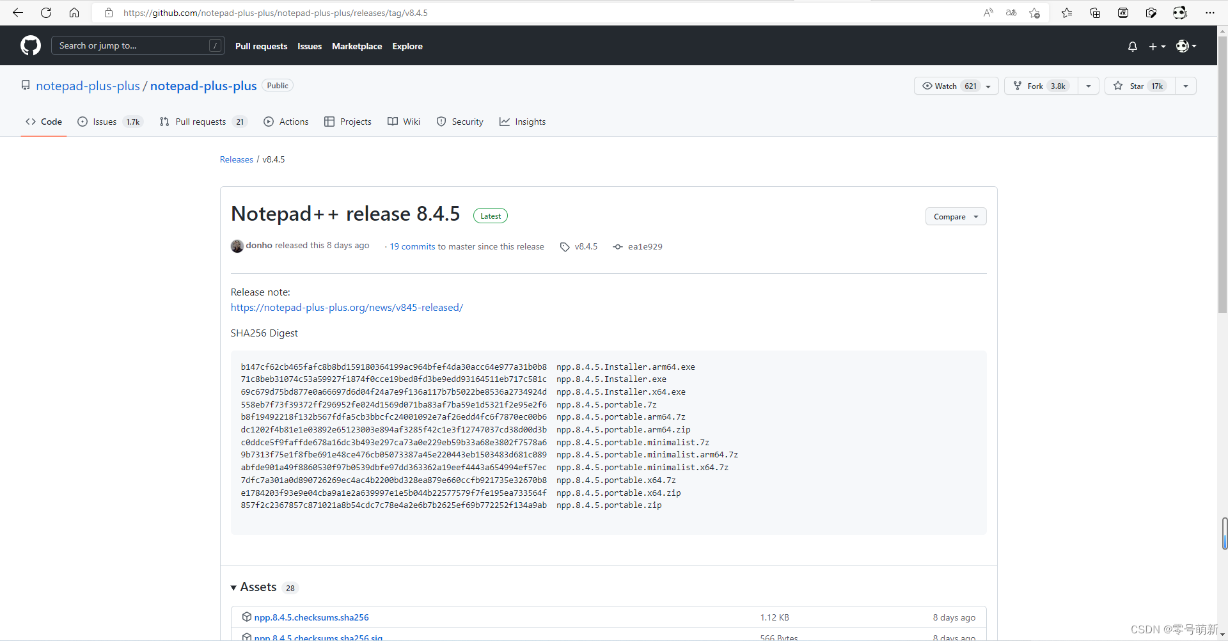
Task: Open browser settings ellipsis menu
Action: click(x=1209, y=13)
